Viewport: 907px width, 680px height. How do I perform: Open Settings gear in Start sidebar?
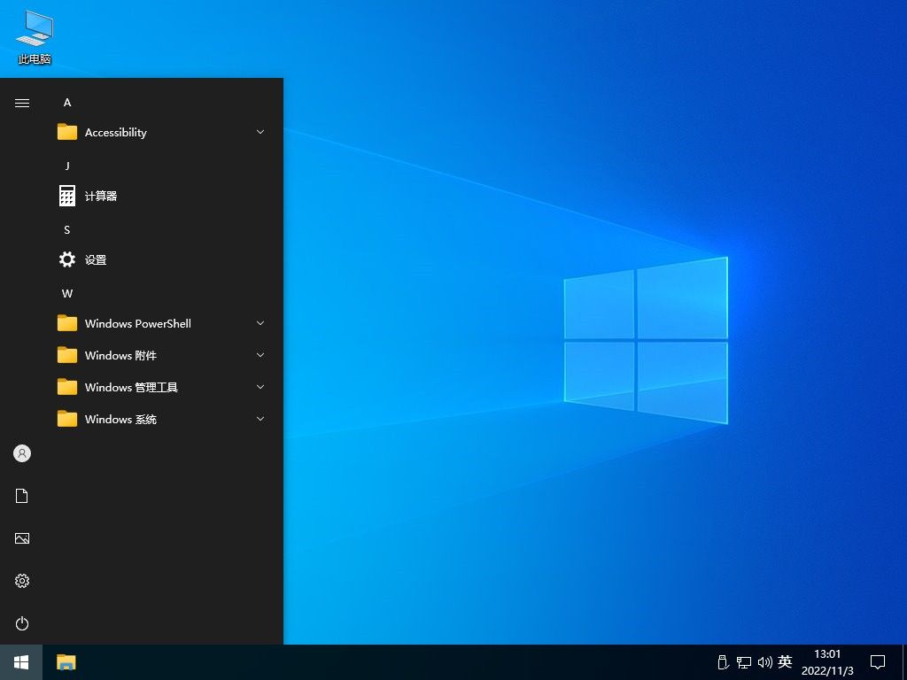(x=22, y=581)
